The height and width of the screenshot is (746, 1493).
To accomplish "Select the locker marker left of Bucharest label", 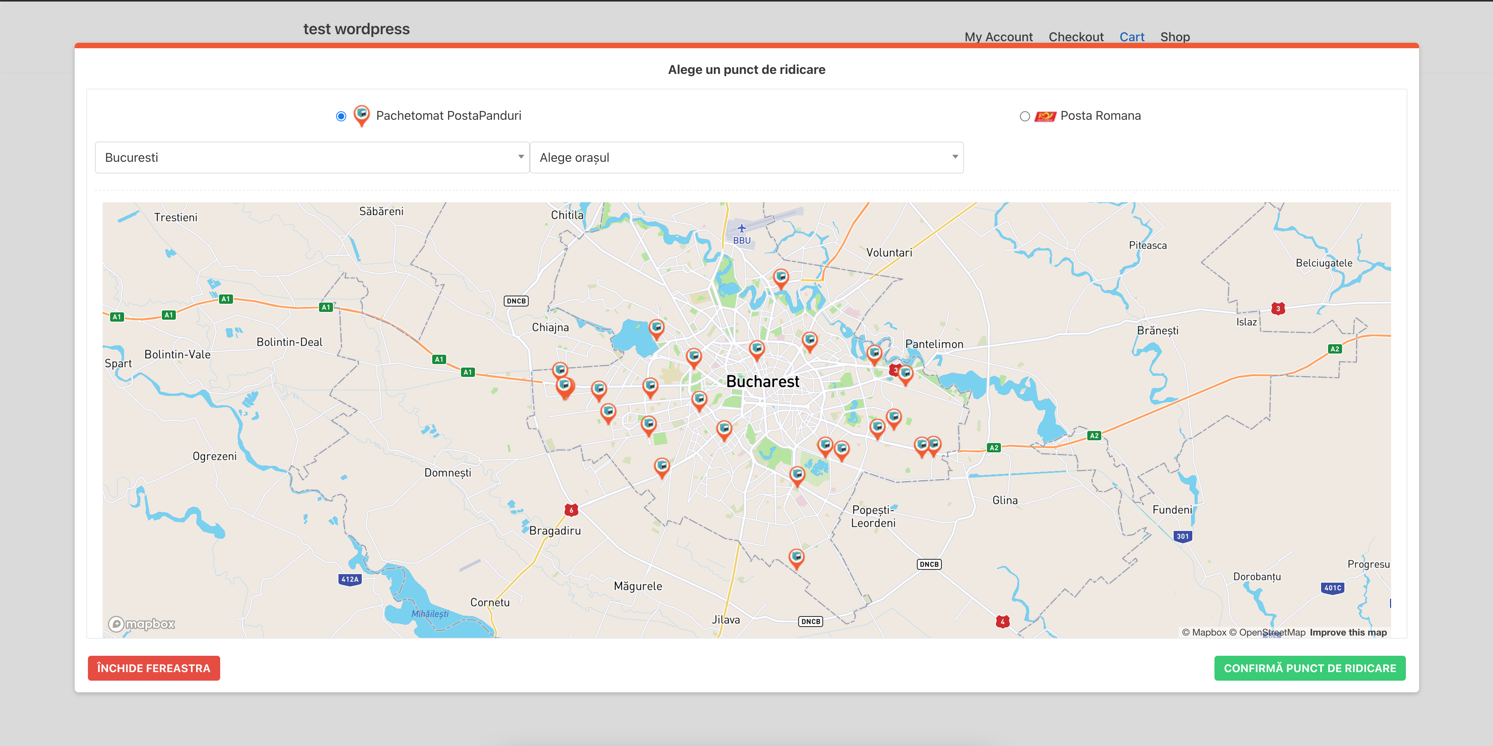I will (699, 401).
